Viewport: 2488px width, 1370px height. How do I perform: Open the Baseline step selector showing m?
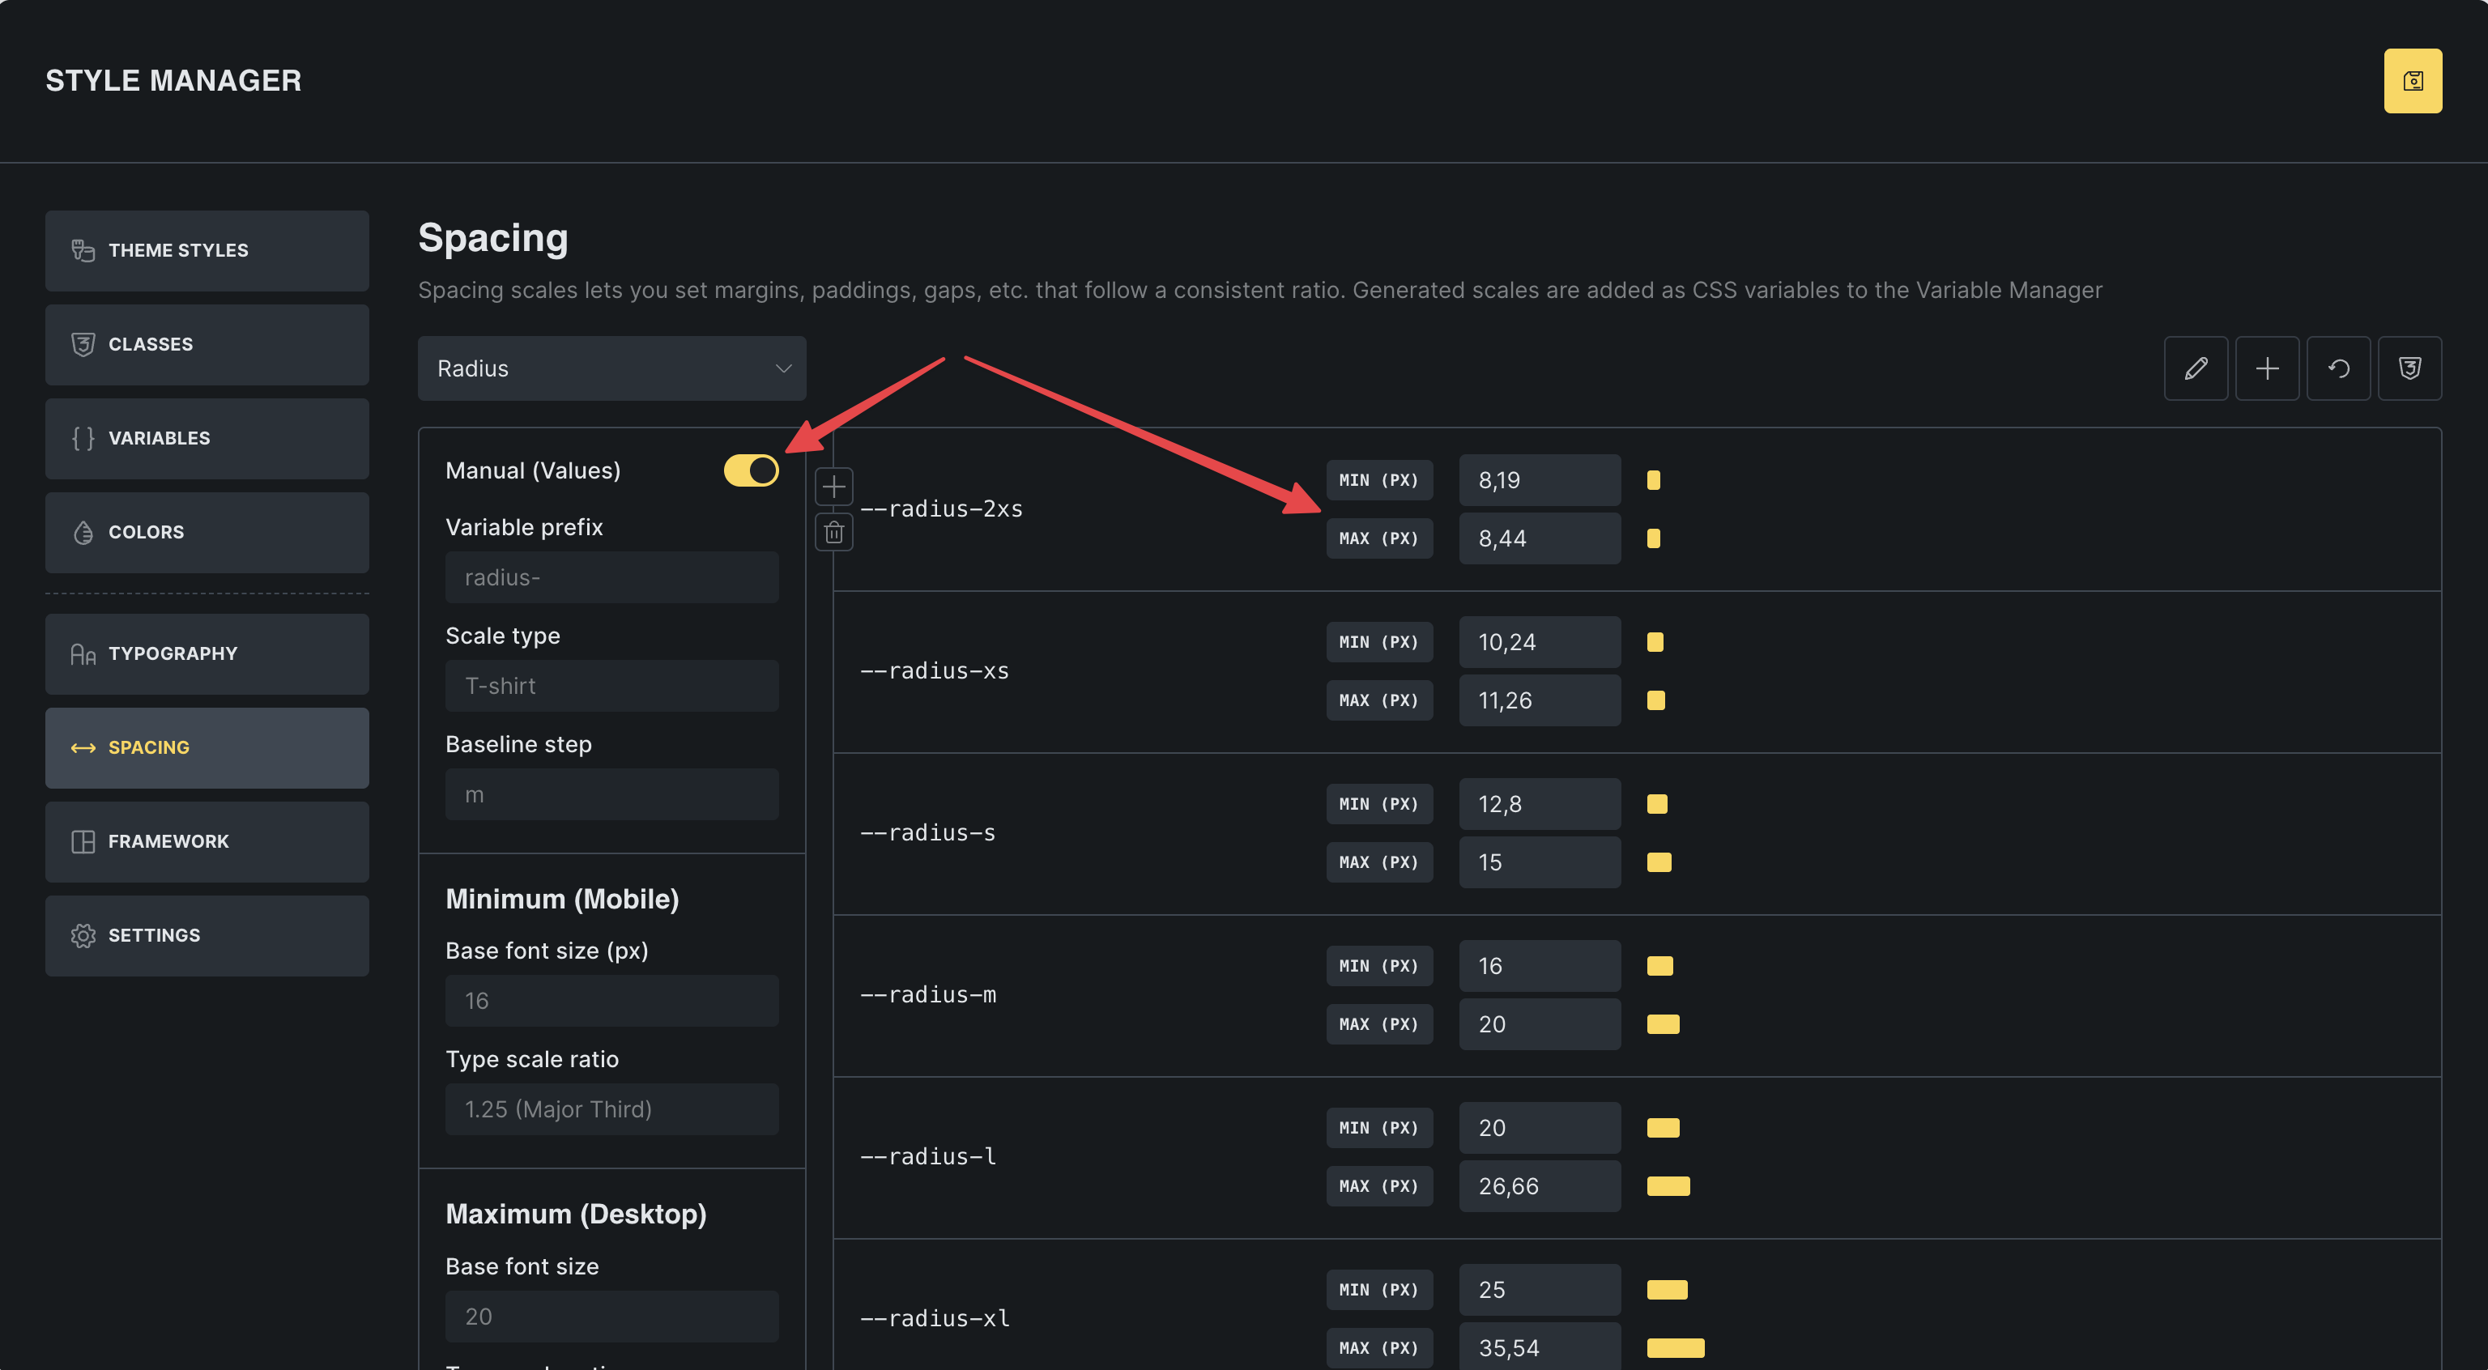pos(611,794)
